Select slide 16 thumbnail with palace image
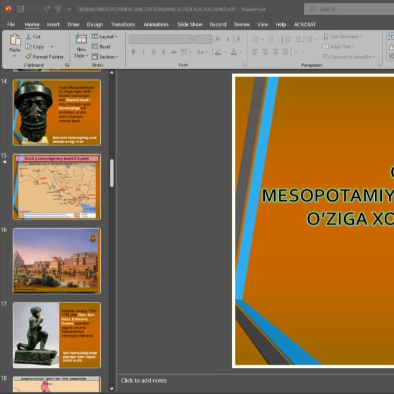The image size is (394, 394). pos(56,260)
